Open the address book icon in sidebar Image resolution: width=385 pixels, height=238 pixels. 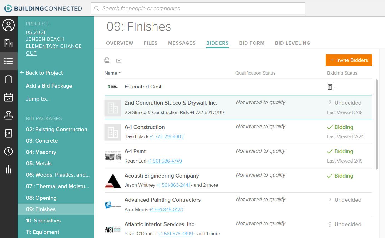pyautogui.click(x=9, y=133)
